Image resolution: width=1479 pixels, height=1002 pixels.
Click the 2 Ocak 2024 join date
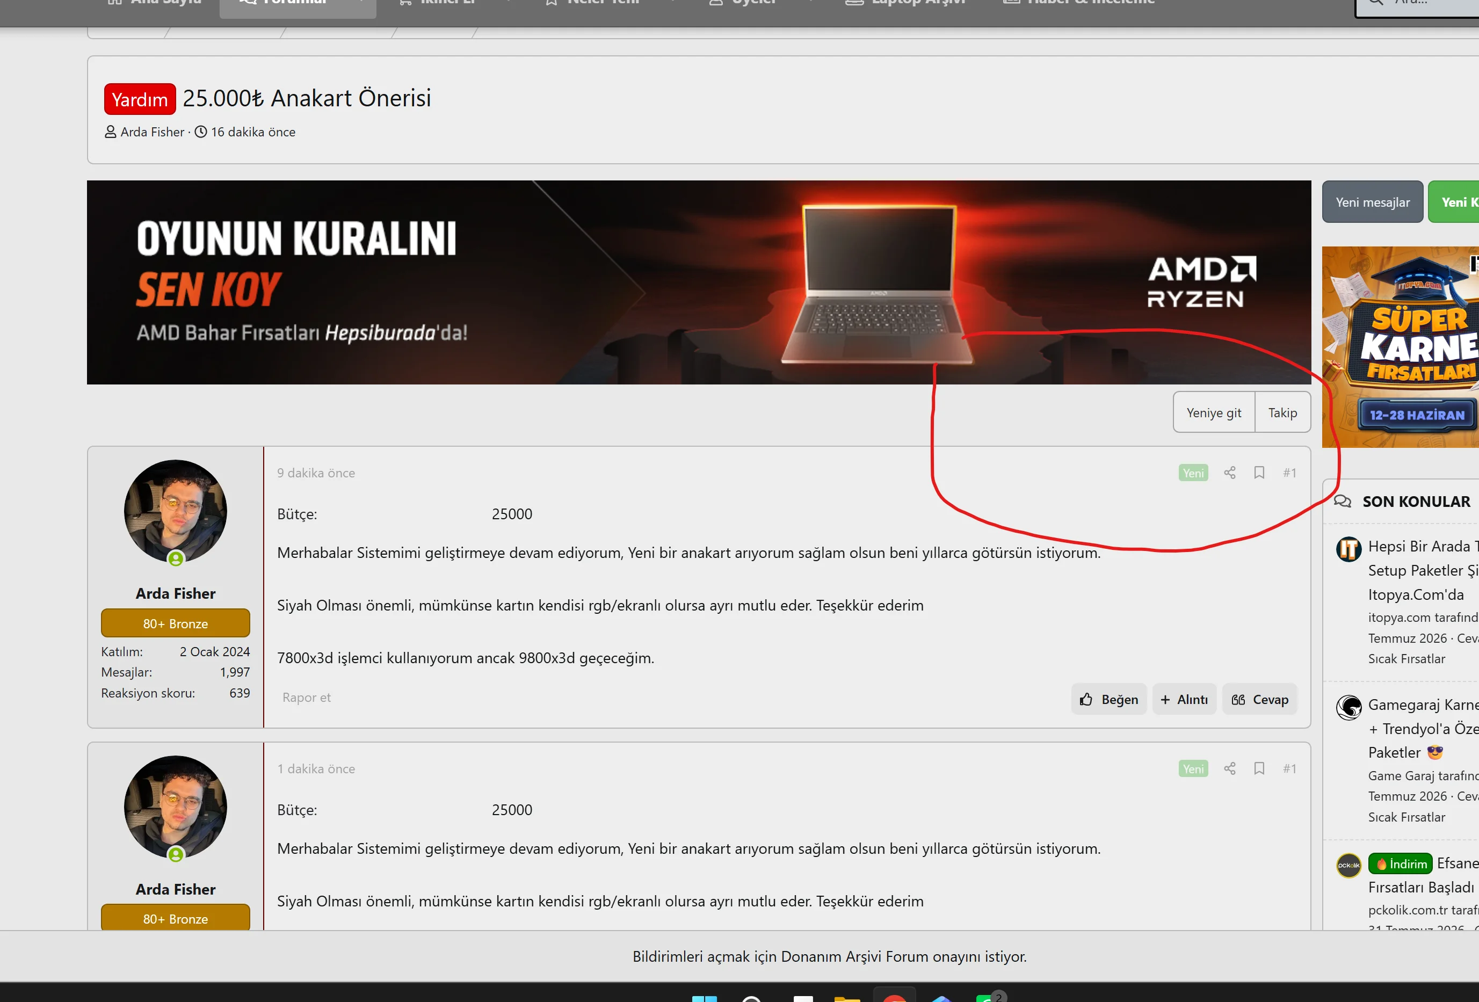pyautogui.click(x=214, y=651)
